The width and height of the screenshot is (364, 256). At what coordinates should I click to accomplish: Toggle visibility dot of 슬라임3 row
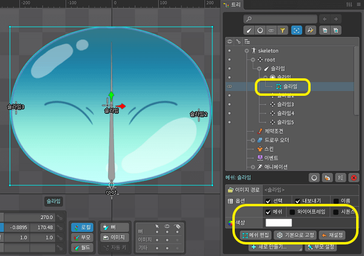pyautogui.click(x=229, y=104)
